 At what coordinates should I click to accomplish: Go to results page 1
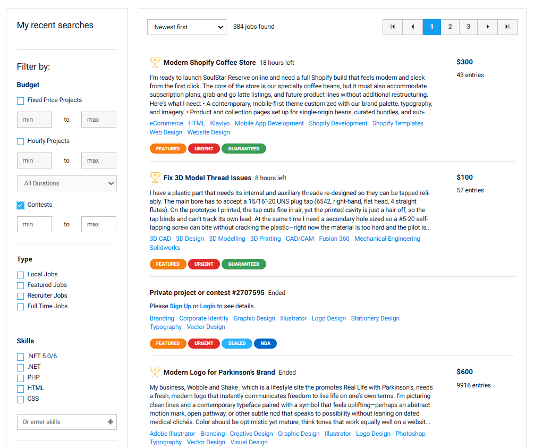tap(431, 27)
